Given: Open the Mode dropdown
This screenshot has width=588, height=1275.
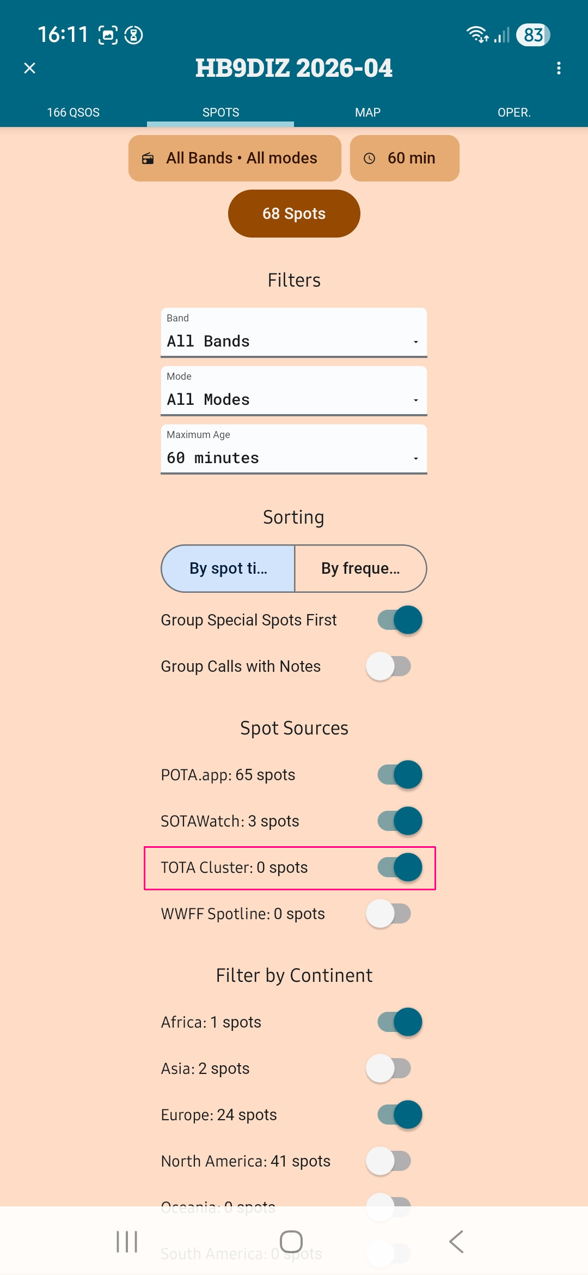Looking at the screenshot, I should point(294,391).
